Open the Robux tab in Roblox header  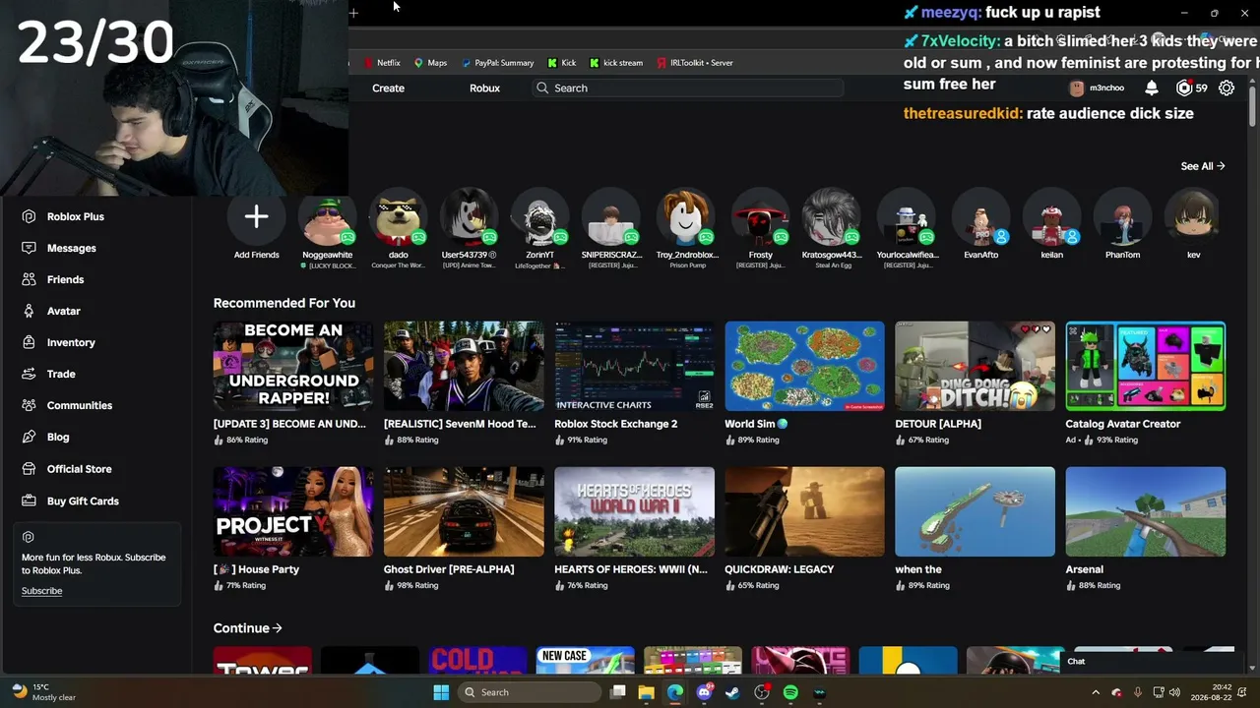(484, 88)
